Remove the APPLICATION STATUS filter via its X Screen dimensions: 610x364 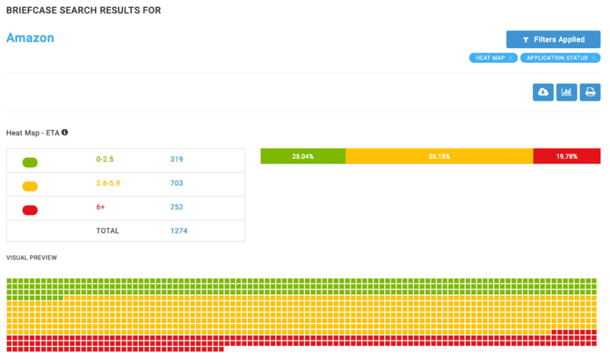594,58
